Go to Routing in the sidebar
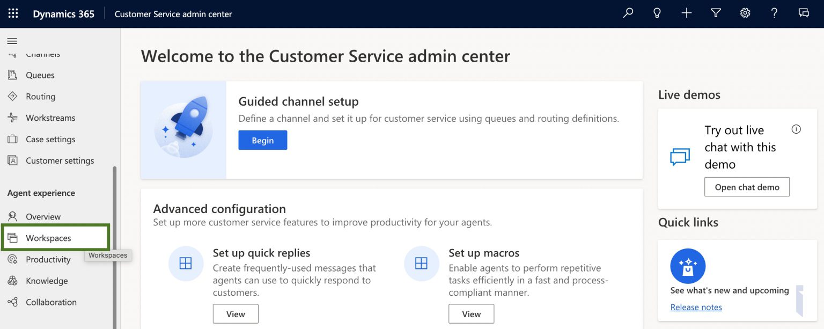Screen dimensions: 824x329 [x=40, y=97]
